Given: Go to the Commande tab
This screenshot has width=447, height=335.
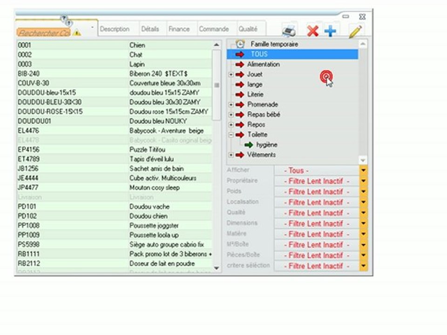Looking at the screenshot, I should 214,29.
